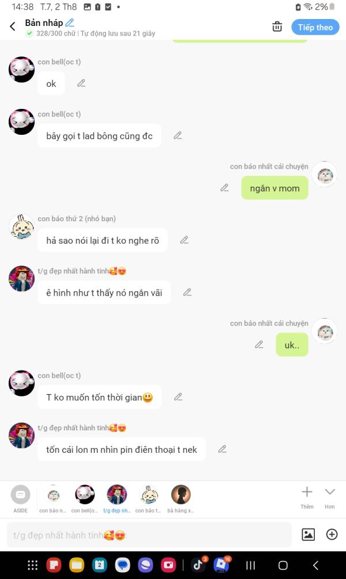Add a character with Thêm plus
Screen dimensions: 346x579
coord(307,497)
